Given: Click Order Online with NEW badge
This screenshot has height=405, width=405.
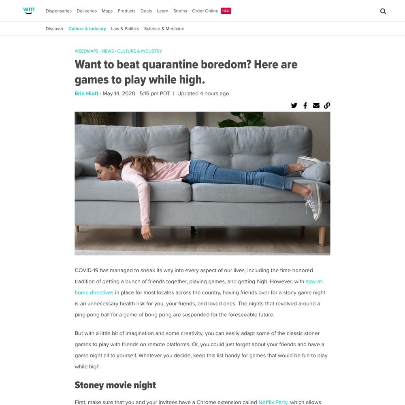Looking at the screenshot, I should [x=211, y=11].
